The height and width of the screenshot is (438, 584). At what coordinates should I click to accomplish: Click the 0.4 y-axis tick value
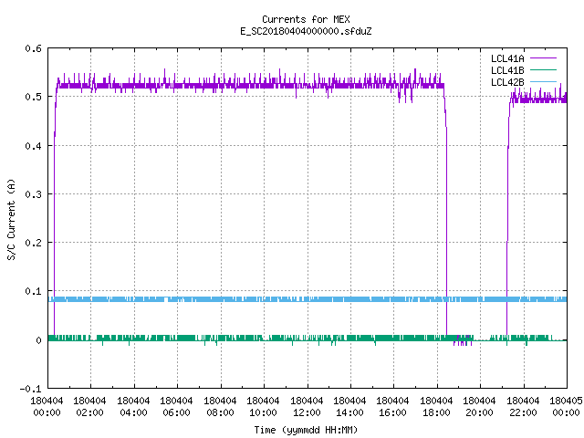(33, 146)
